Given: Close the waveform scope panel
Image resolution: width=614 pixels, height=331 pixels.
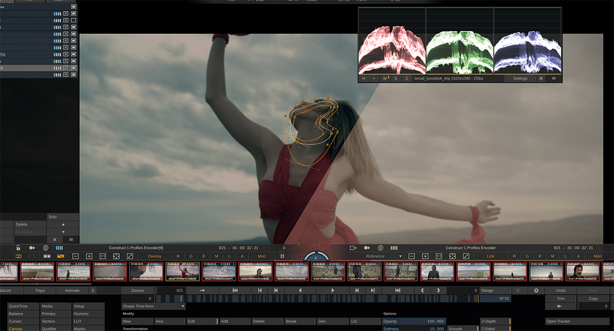Looking at the screenshot, I should [x=541, y=78].
